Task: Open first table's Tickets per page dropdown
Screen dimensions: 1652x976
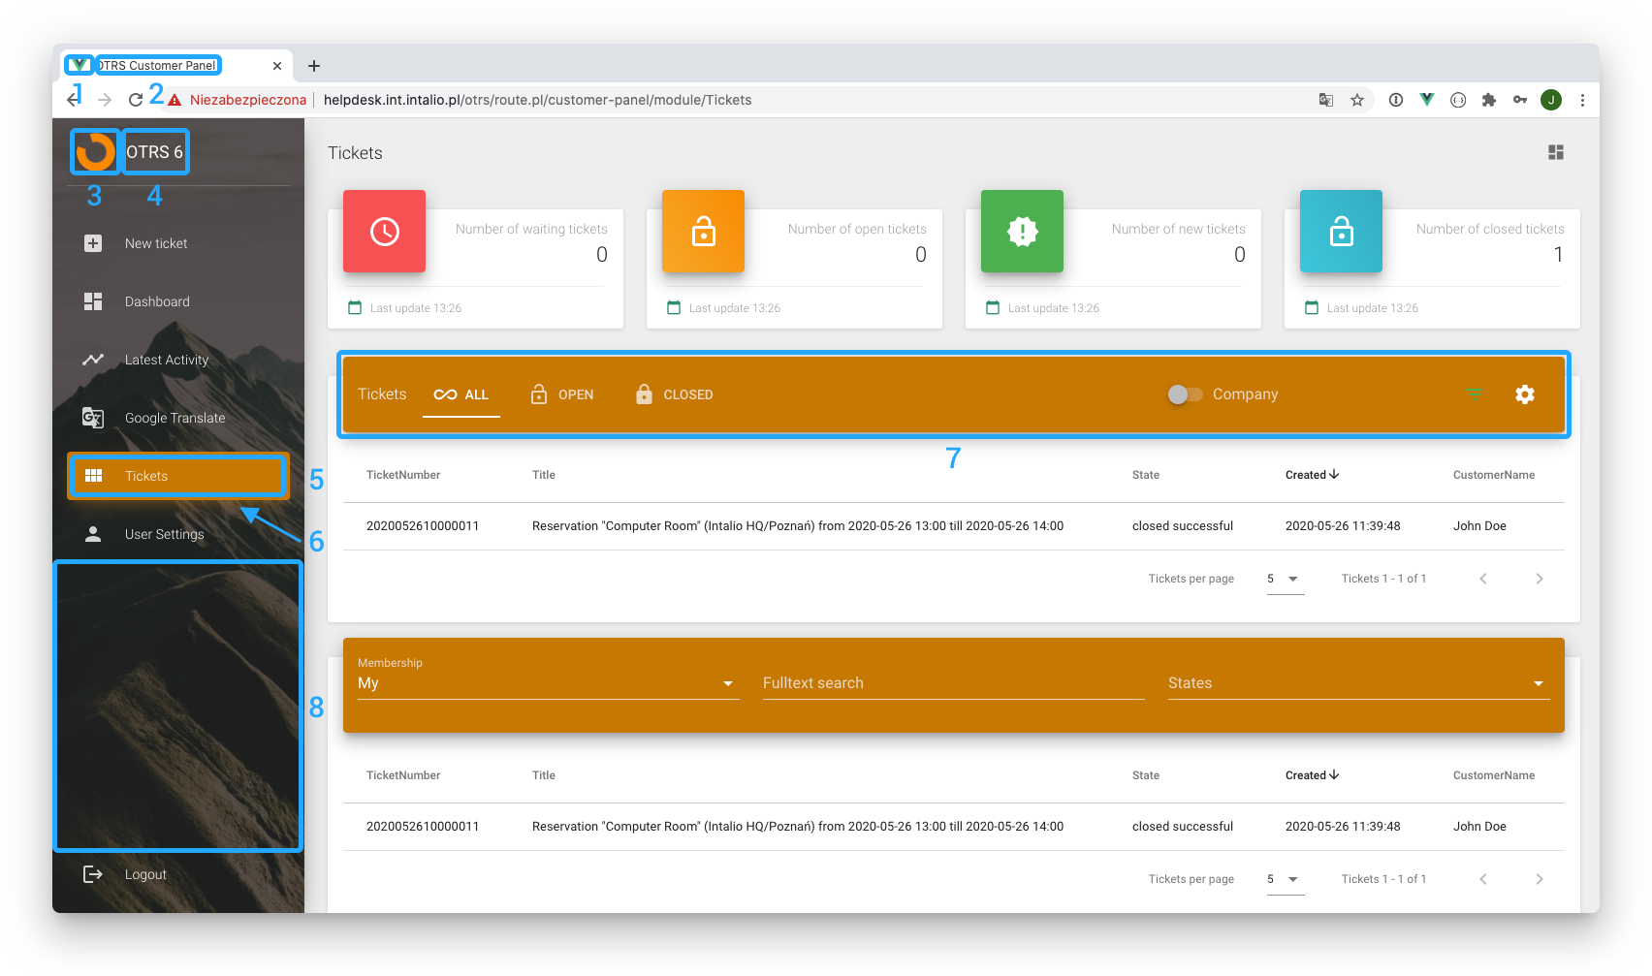Action: (x=1286, y=579)
